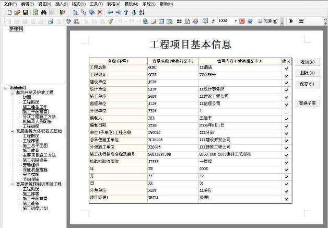Click the blue left arrow icon
Viewport: 328px width, 228px height.
(110, 12)
